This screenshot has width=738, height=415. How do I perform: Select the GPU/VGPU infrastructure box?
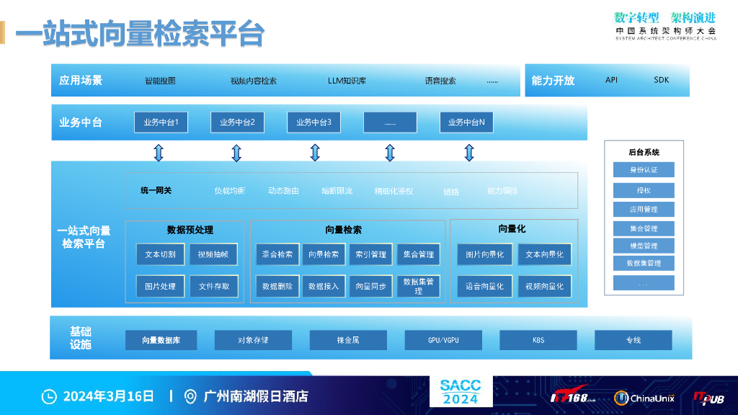pos(443,340)
